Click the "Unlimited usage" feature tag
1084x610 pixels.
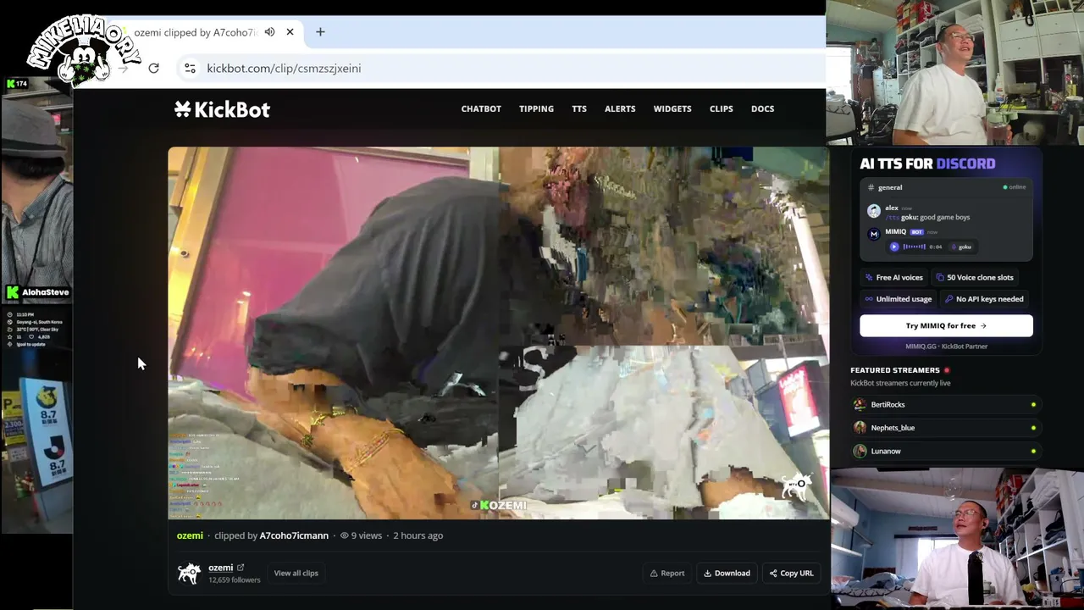(898, 299)
